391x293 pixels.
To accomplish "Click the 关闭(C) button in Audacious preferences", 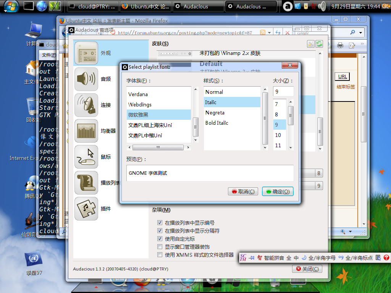I will (x=307, y=269).
